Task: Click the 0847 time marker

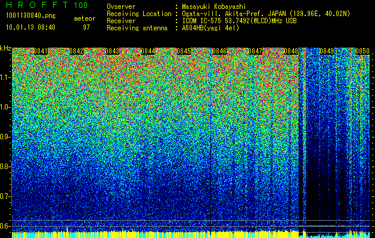Action: pos(255,51)
